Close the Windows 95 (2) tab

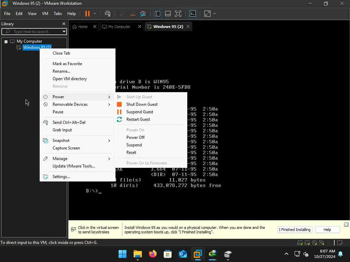188,27
